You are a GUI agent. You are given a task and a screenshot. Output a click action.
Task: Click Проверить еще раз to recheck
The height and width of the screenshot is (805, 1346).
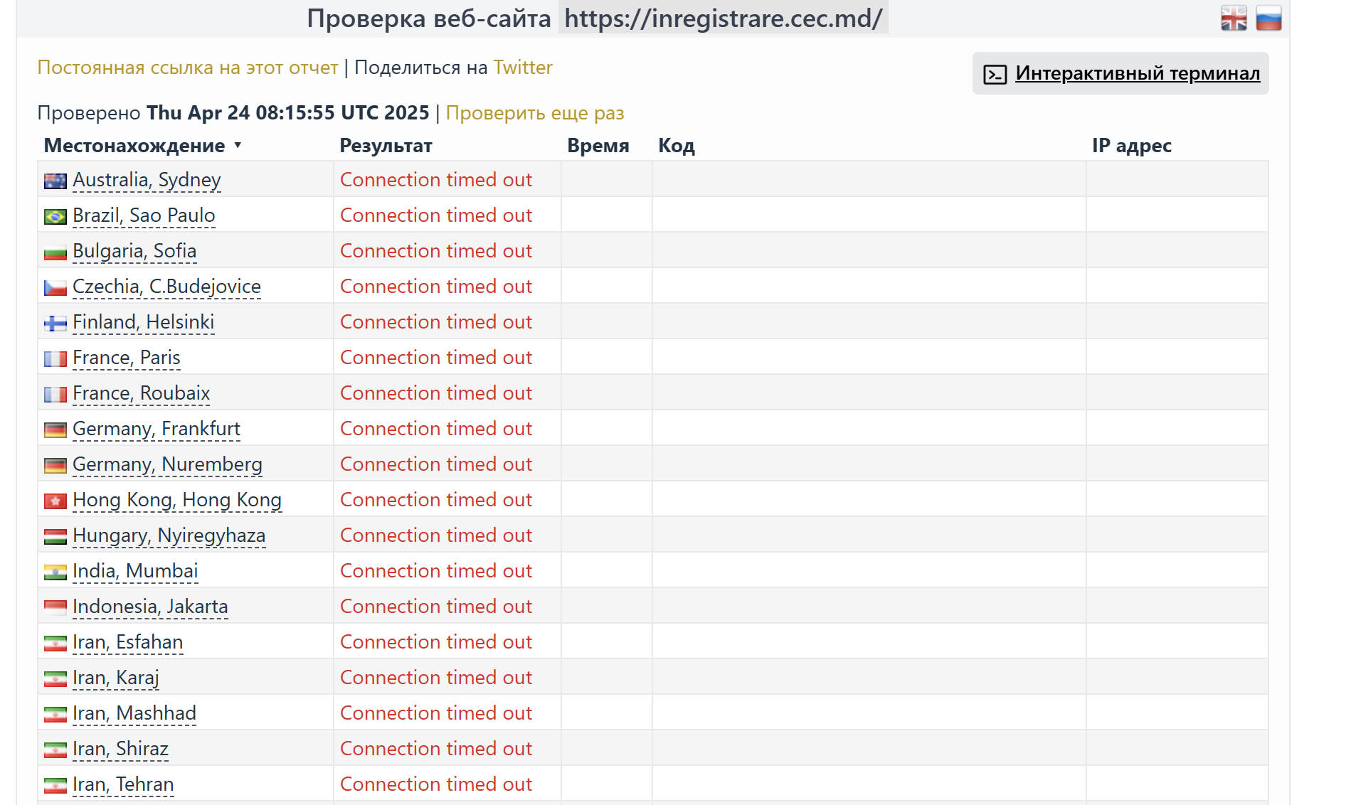click(534, 113)
